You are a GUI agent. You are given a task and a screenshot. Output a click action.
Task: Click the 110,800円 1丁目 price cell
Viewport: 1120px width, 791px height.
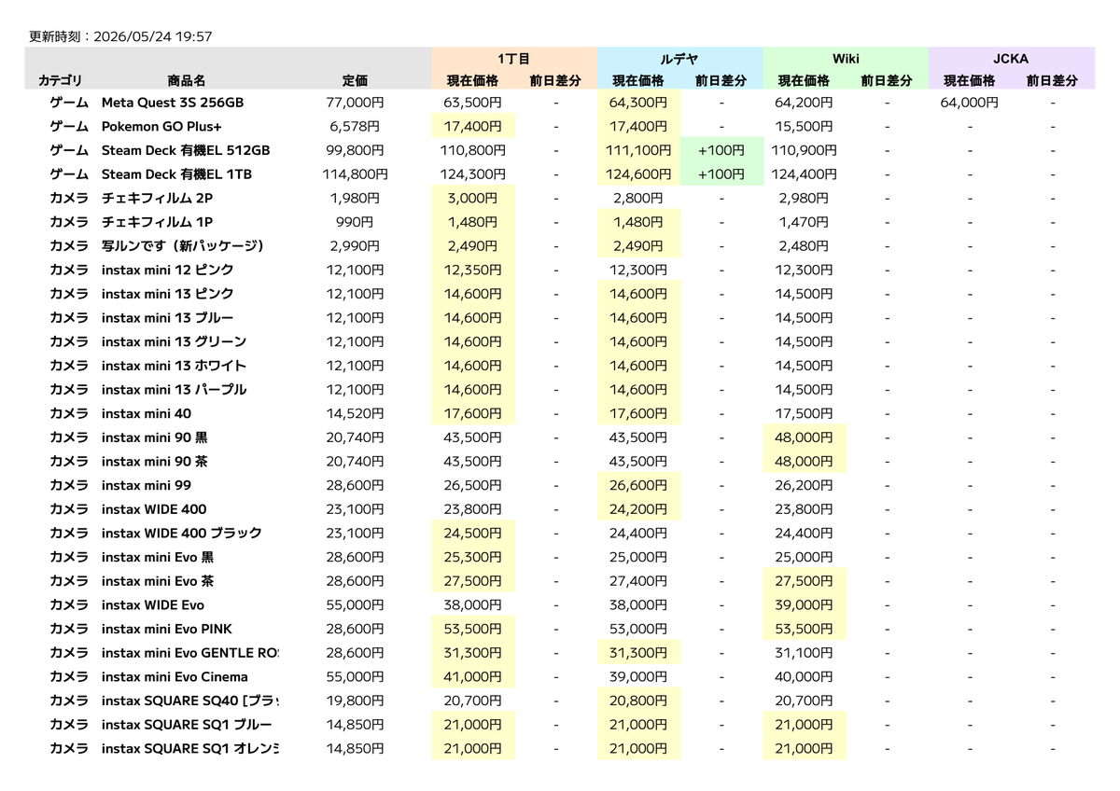tap(472, 150)
